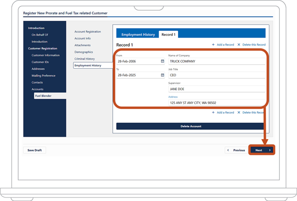Click the Delete Account button
Viewport: 297px width, 201px height.
point(190,126)
